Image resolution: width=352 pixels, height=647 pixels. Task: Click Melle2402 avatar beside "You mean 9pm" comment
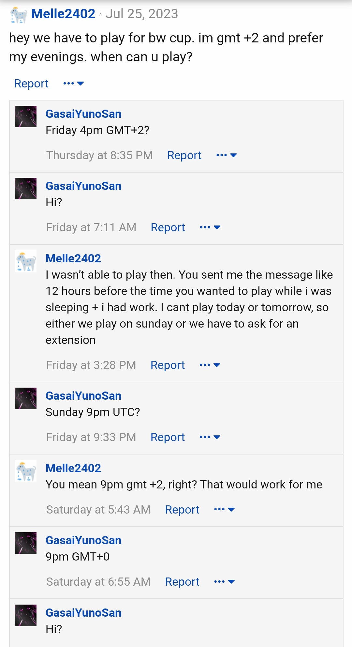click(x=26, y=471)
